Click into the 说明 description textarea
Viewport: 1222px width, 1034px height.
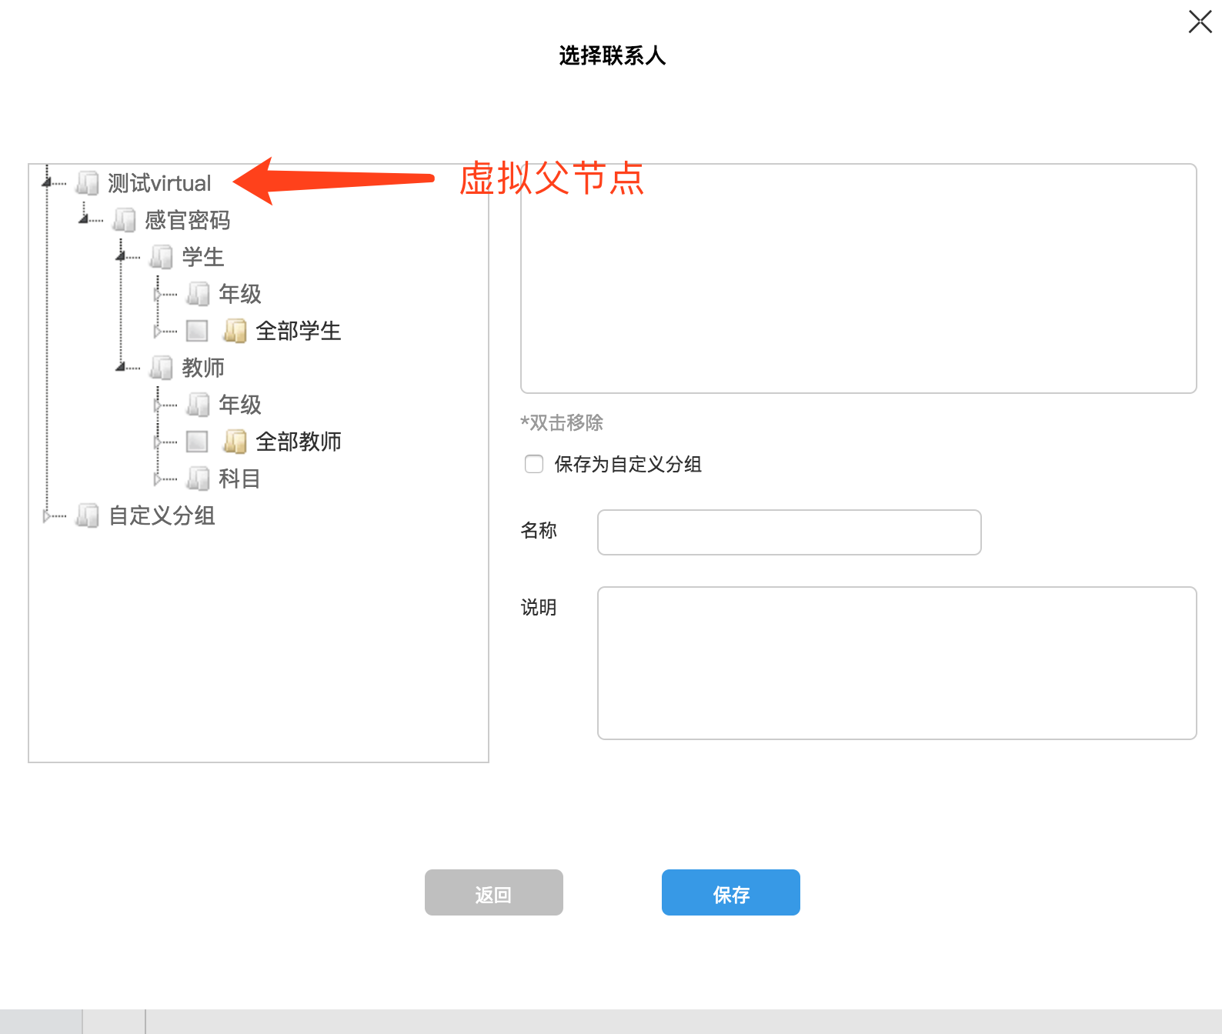tap(896, 663)
